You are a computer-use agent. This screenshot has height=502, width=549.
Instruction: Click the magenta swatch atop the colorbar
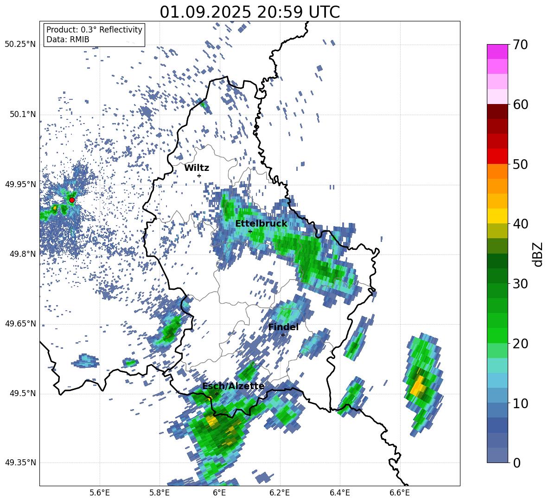pos(497,52)
